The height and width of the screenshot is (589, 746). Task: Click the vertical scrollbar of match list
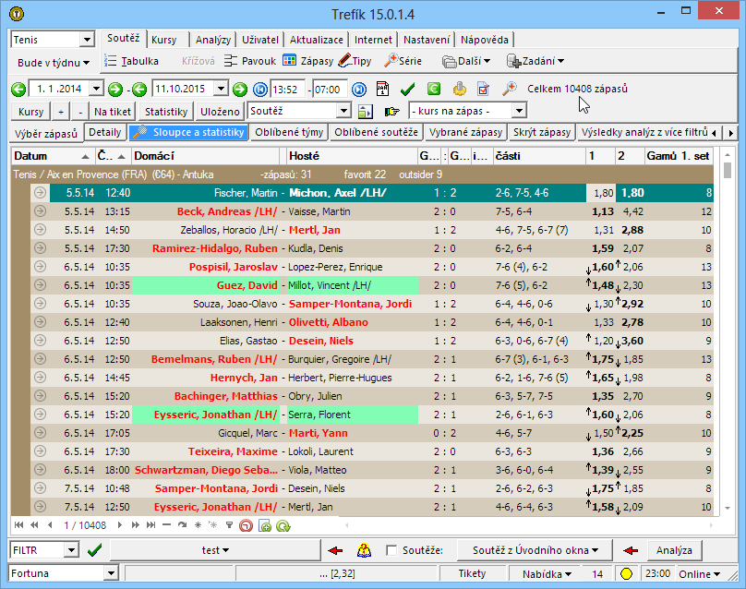(x=728, y=342)
